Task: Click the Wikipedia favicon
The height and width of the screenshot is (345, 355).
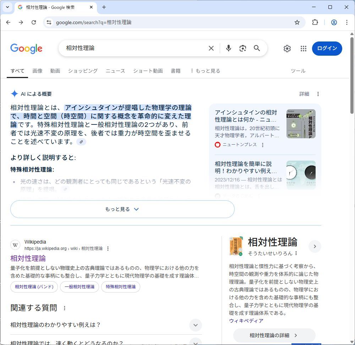Action: [15, 245]
